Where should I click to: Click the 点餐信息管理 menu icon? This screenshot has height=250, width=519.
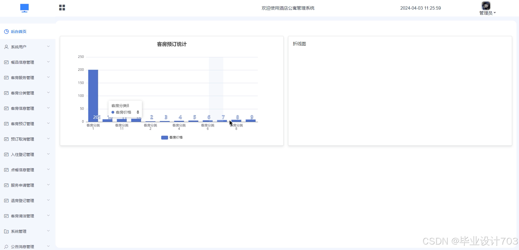6,170
